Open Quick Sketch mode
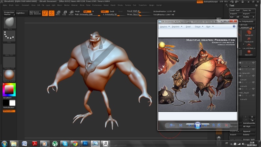Viewport: 261px width, 147px height. click(35, 13)
